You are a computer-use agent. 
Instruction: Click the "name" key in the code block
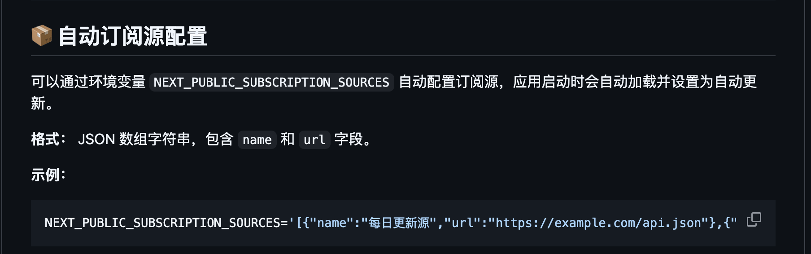pos(331,223)
